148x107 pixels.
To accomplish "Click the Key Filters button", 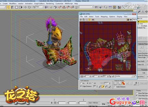I will click(122, 105).
